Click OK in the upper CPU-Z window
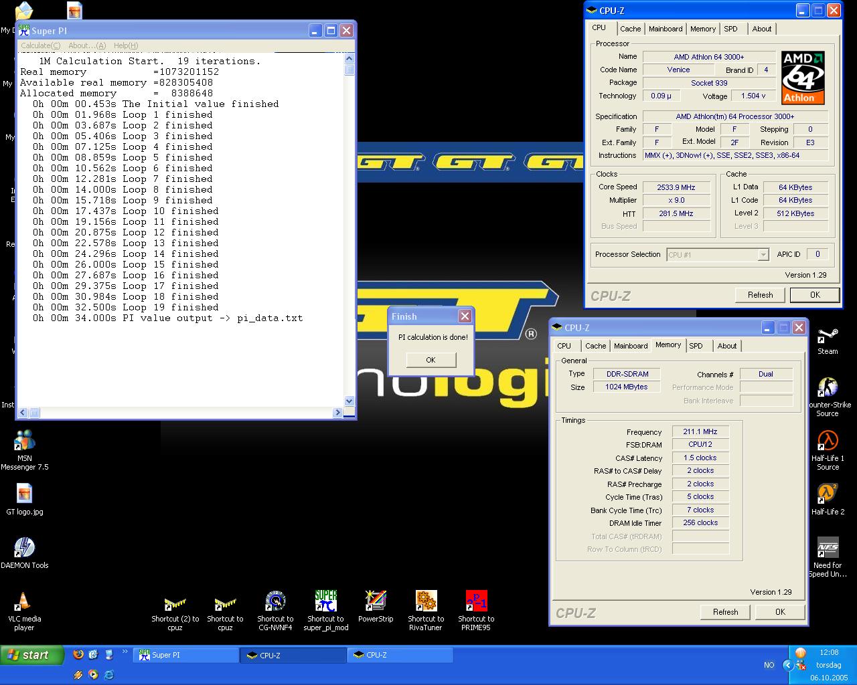 pyautogui.click(x=815, y=295)
